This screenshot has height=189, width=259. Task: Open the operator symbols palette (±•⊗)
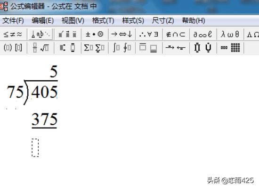point(95,34)
